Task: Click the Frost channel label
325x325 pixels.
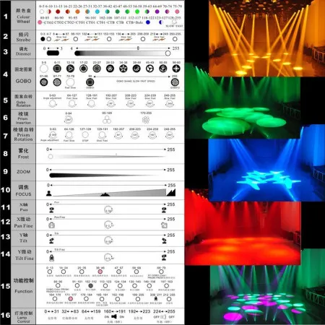Action: pyautogui.click(x=23, y=154)
